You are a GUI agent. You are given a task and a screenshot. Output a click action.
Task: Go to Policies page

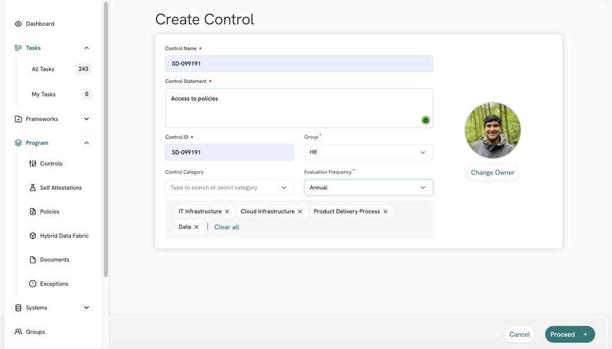tap(50, 212)
